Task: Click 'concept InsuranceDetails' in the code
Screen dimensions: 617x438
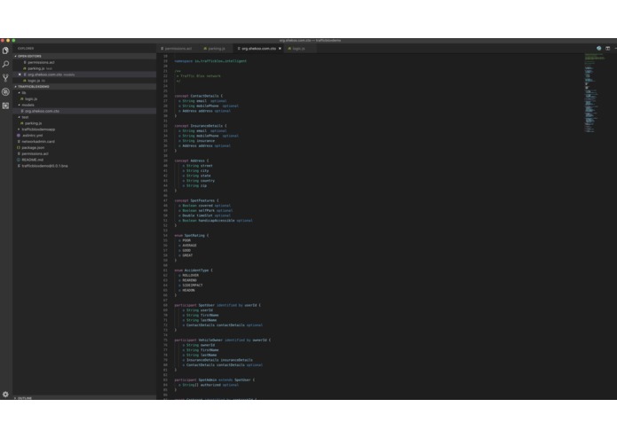Action: (201, 126)
